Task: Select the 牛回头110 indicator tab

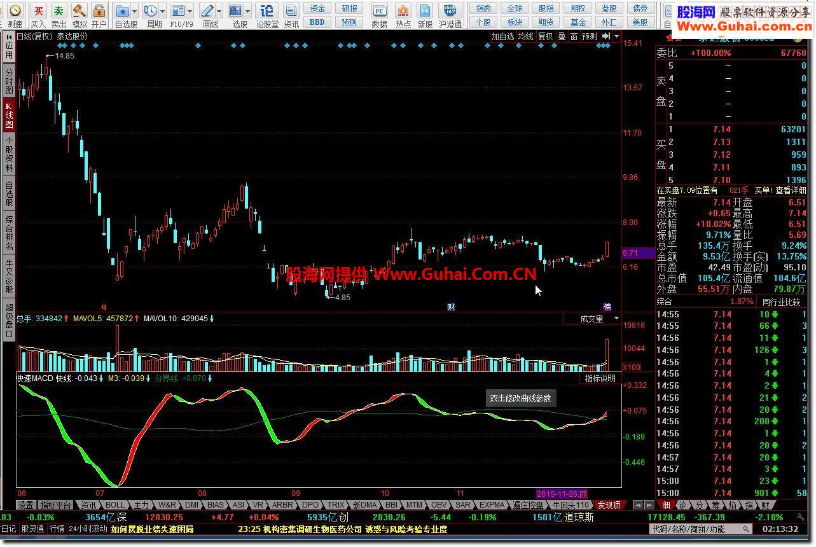Action: [x=570, y=505]
